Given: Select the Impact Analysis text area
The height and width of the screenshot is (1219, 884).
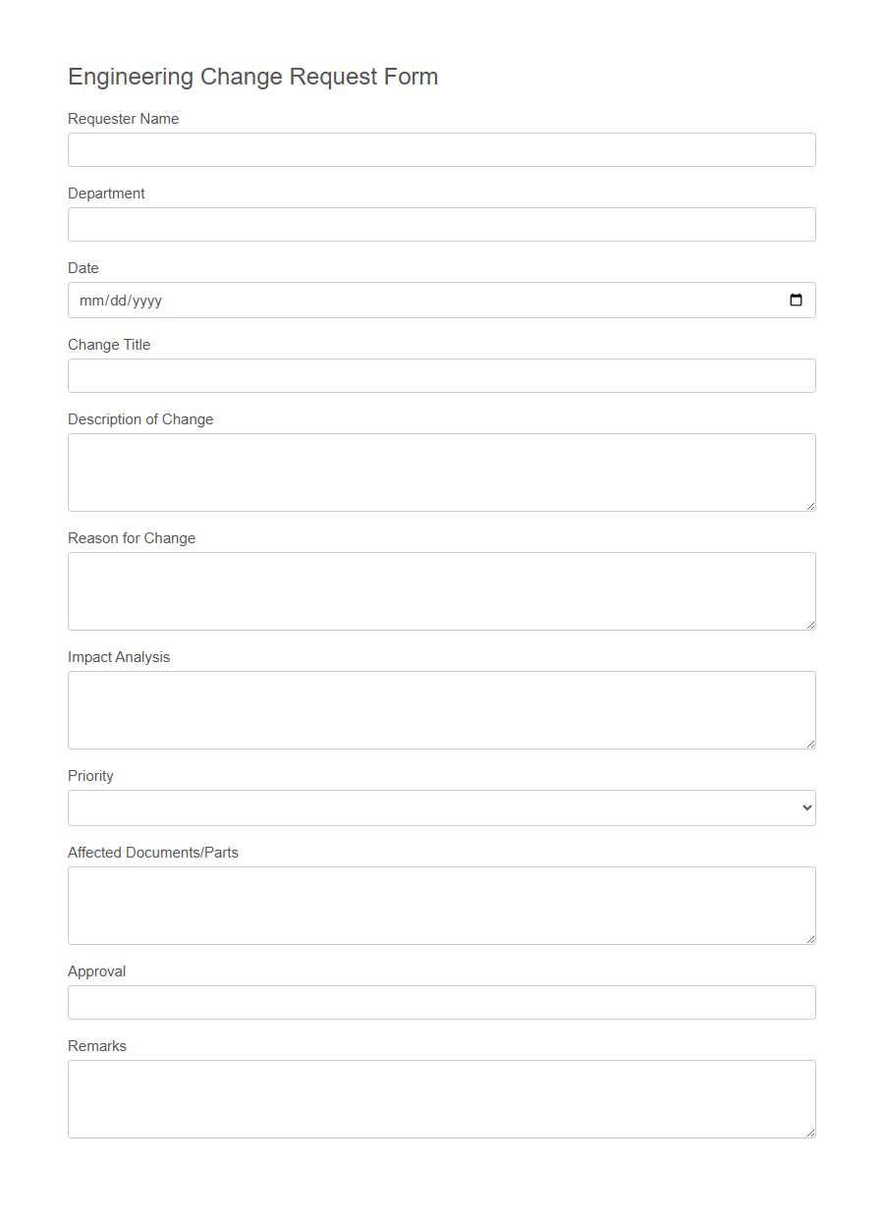Looking at the screenshot, I should point(442,707).
